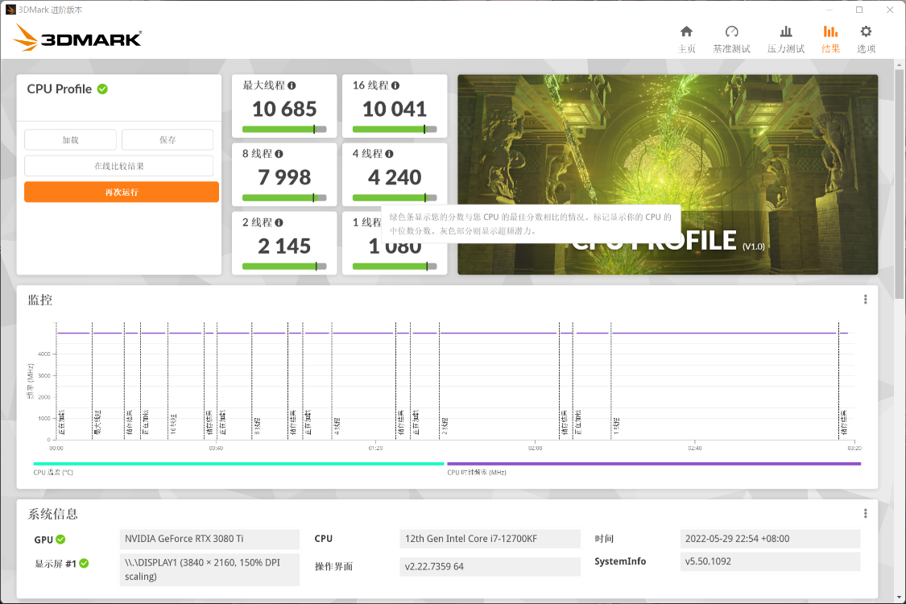Screen dimensions: 906x604
Task: Click the 加载 load button
Action: click(x=71, y=140)
